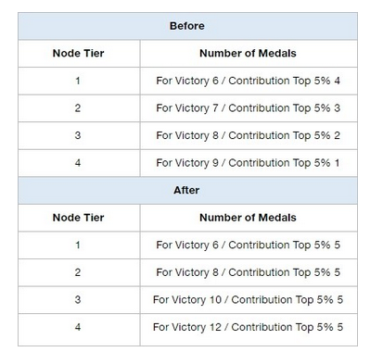Click cell 'For Victory 8 / Contribution Top 5% 5'
Viewport: 383px width, 352px height.
coord(249,272)
